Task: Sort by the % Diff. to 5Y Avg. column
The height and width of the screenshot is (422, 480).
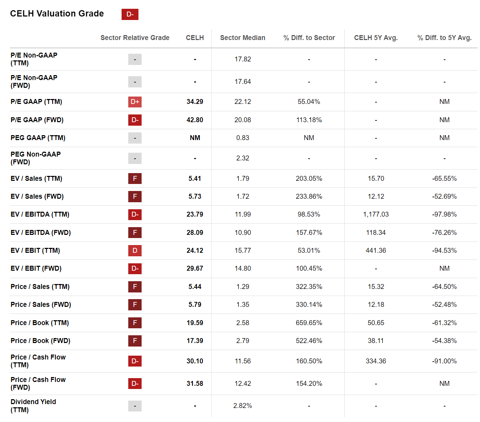Action: (x=444, y=38)
